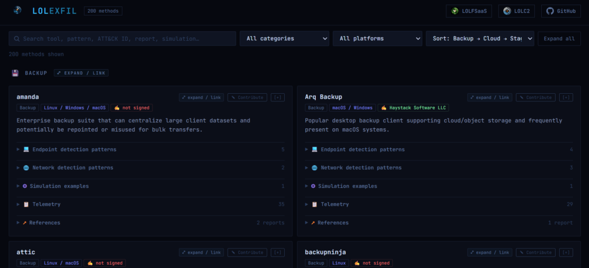The height and width of the screenshot is (268, 589).
Task: Expand amanda Telemetry section
Action: (x=151, y=204)
